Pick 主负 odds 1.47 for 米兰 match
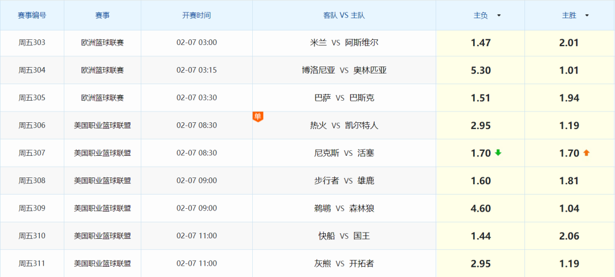615x277 pixels. coord(481,43)
